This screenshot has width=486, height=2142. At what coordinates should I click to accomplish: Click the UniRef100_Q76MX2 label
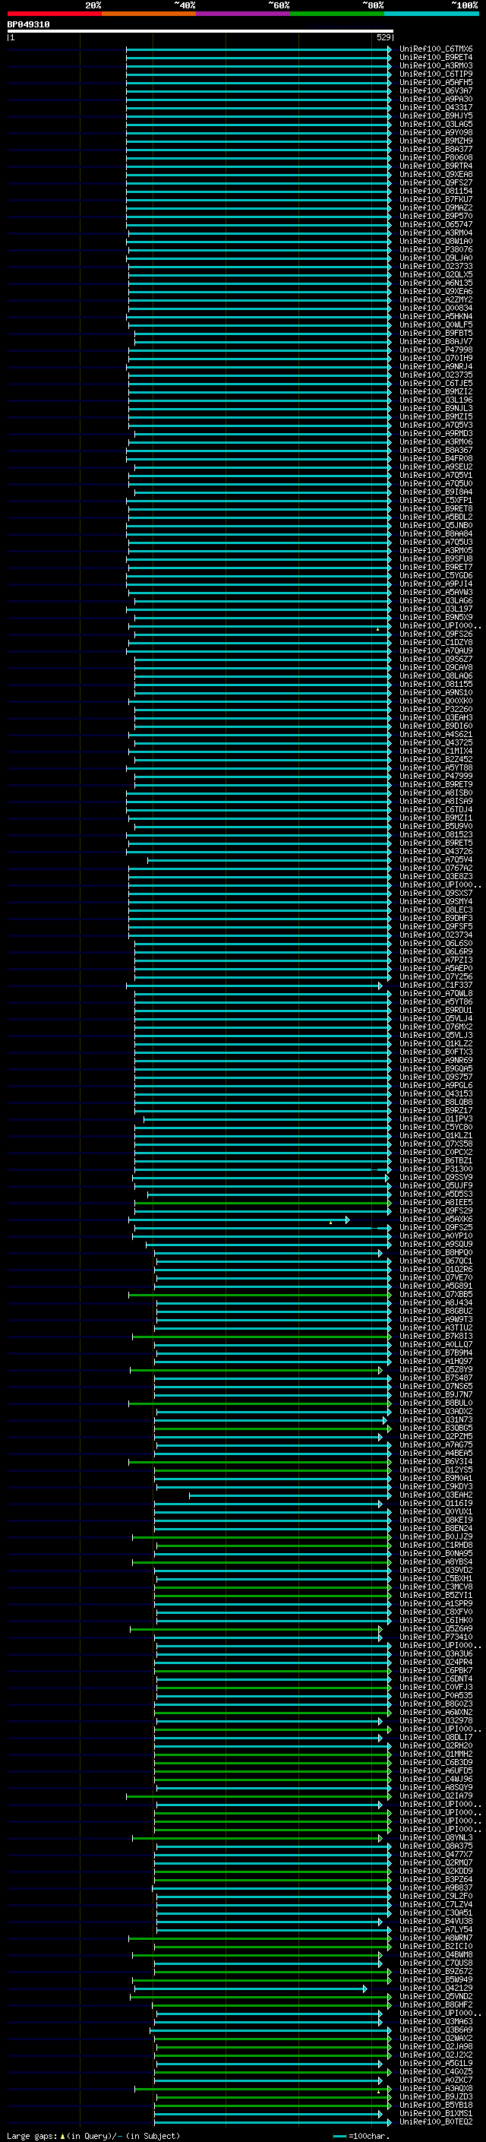click(x=436, y=1027)
